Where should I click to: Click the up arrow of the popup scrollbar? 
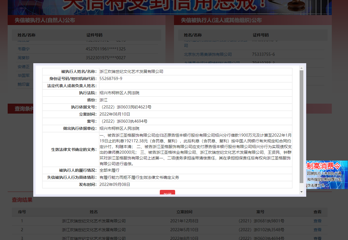click(301, 68)
